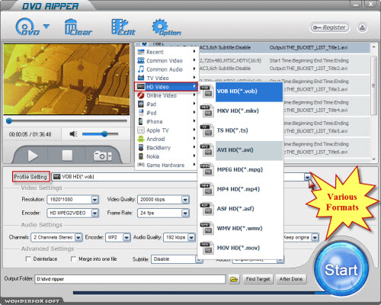Expand the Profile Setting dropdown arrow

(x=307, y=177)
